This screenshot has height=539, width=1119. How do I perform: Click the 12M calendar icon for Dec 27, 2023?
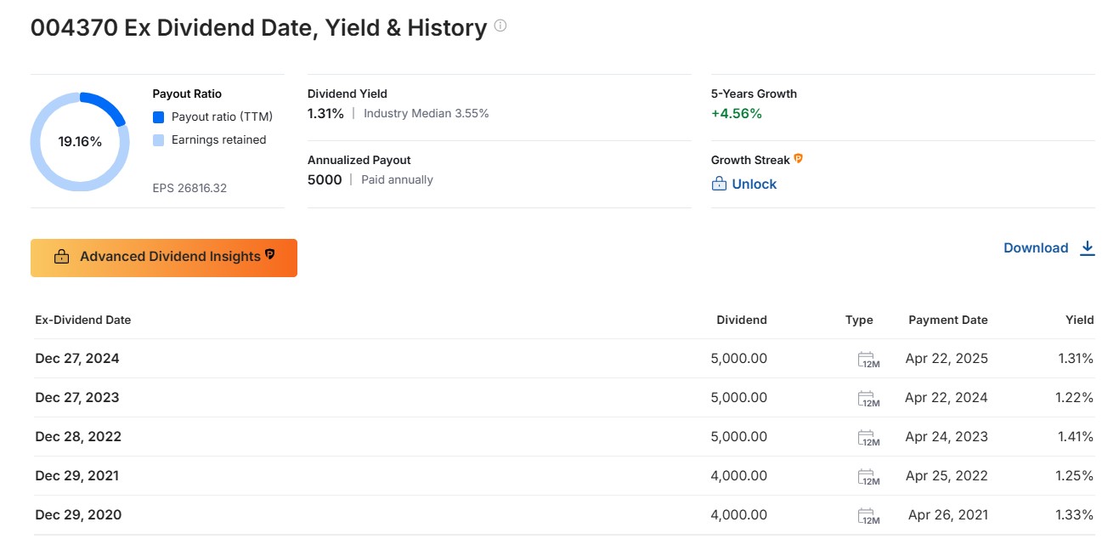point(868,399)
